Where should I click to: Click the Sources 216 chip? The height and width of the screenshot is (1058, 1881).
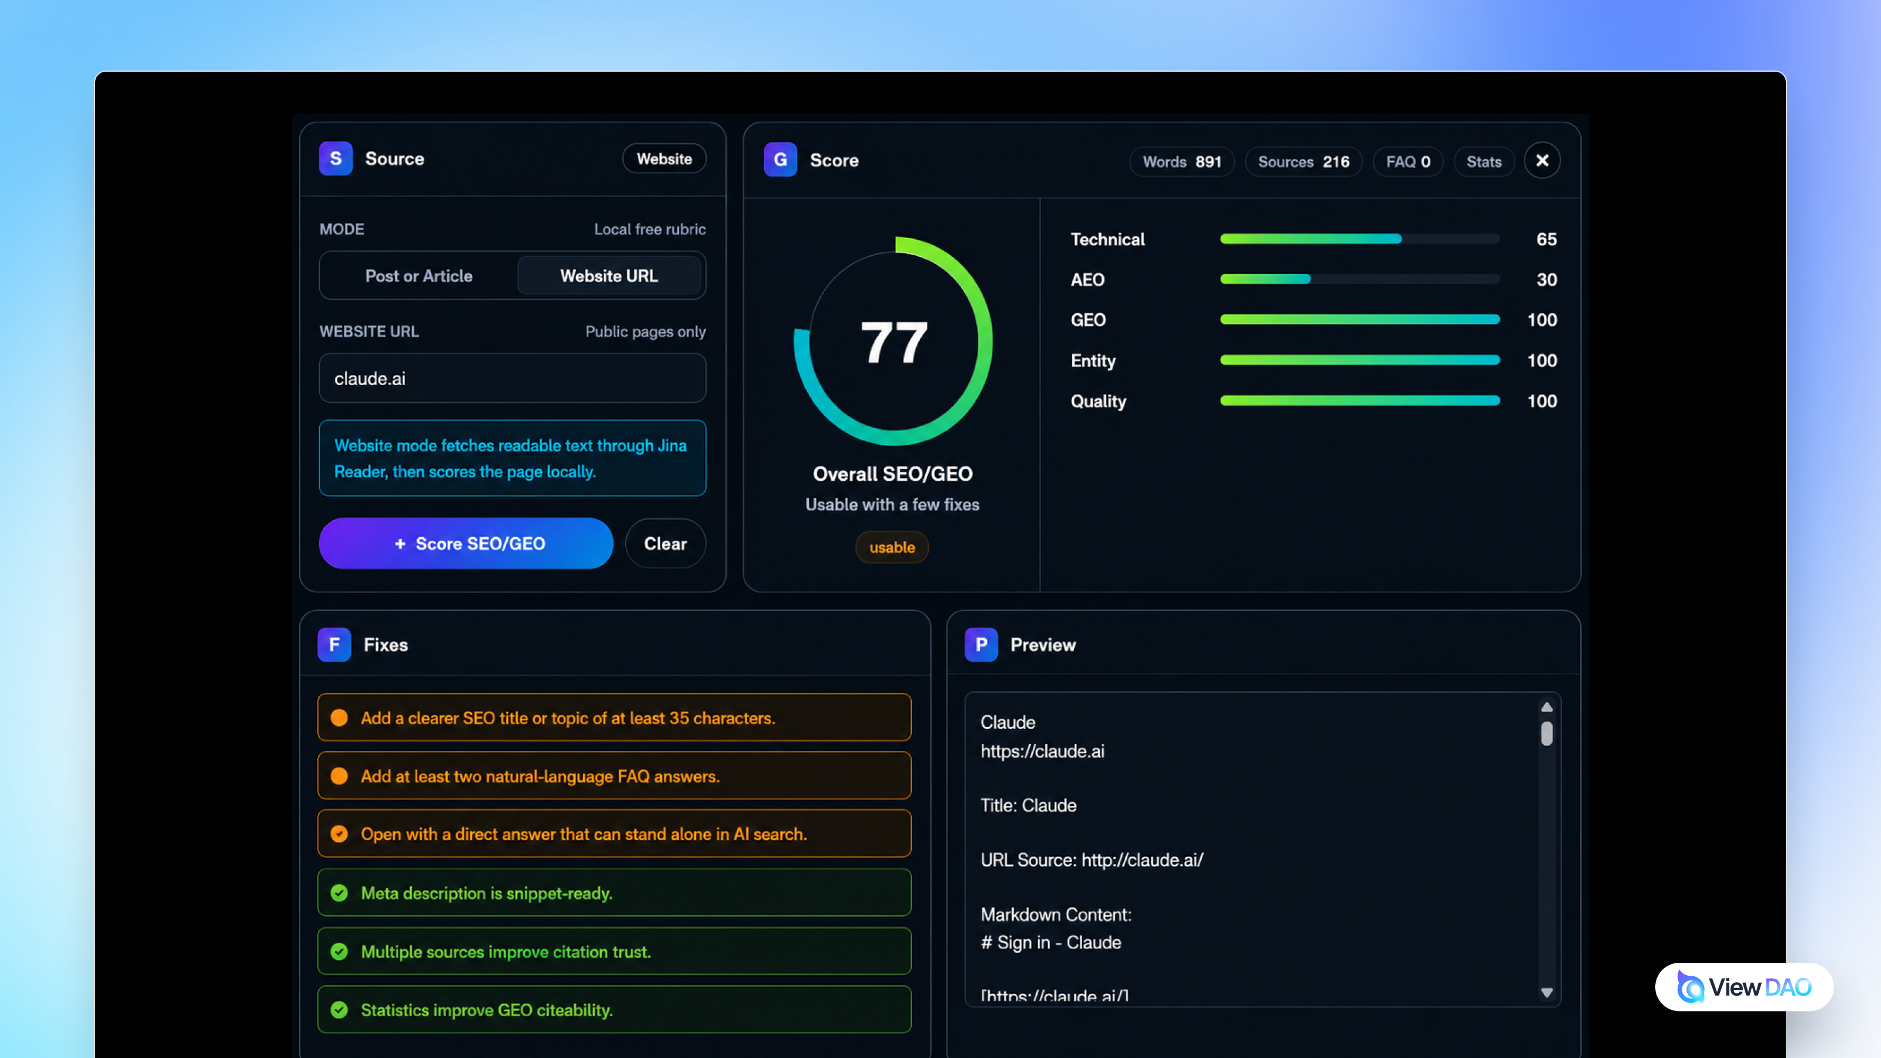[x=1303, y=162]
